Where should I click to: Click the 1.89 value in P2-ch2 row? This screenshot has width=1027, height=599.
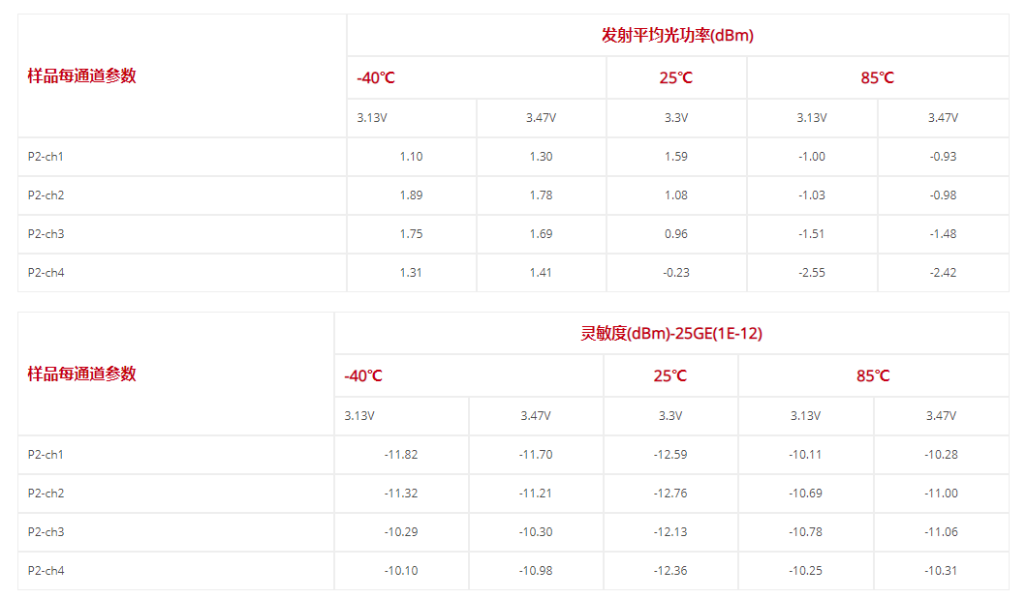click(x=411, y=195)
